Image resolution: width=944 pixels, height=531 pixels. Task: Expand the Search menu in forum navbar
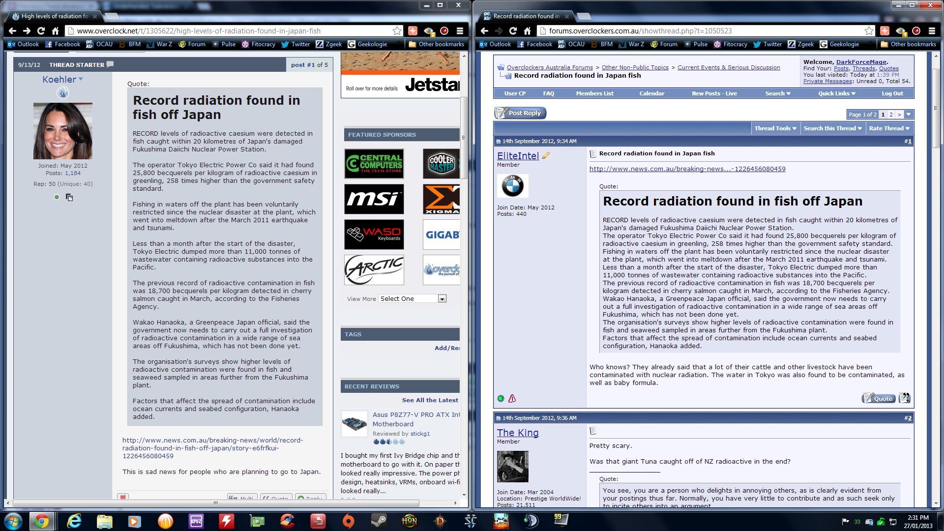(x=778, y=93)
